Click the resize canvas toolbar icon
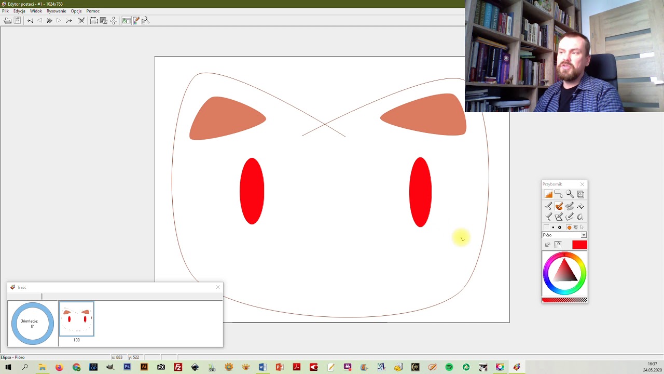 94,21
